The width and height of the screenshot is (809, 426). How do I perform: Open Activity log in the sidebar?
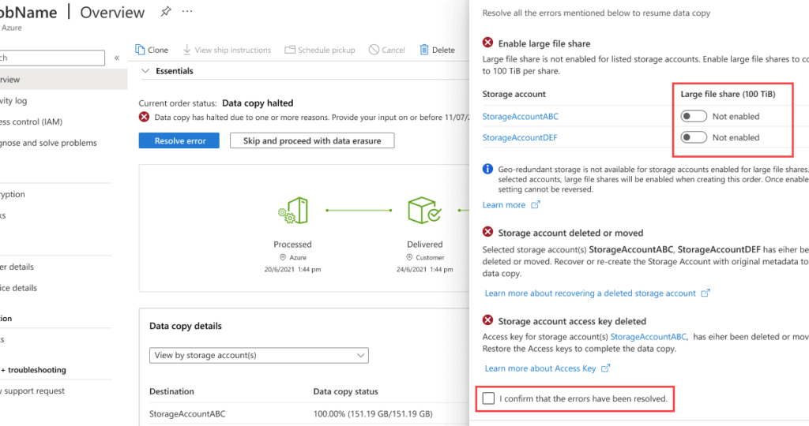13,101
